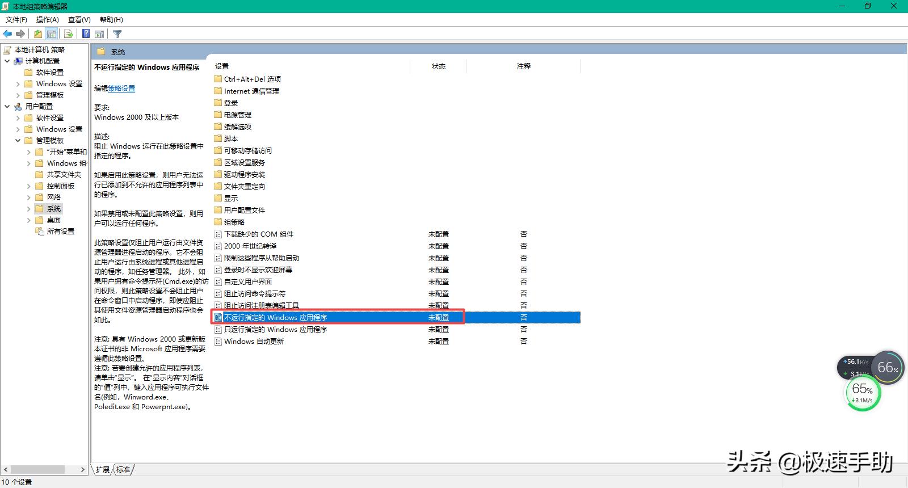Select 不运行指定的 Windows 应用程序 policy

click(x=397, y=317)
